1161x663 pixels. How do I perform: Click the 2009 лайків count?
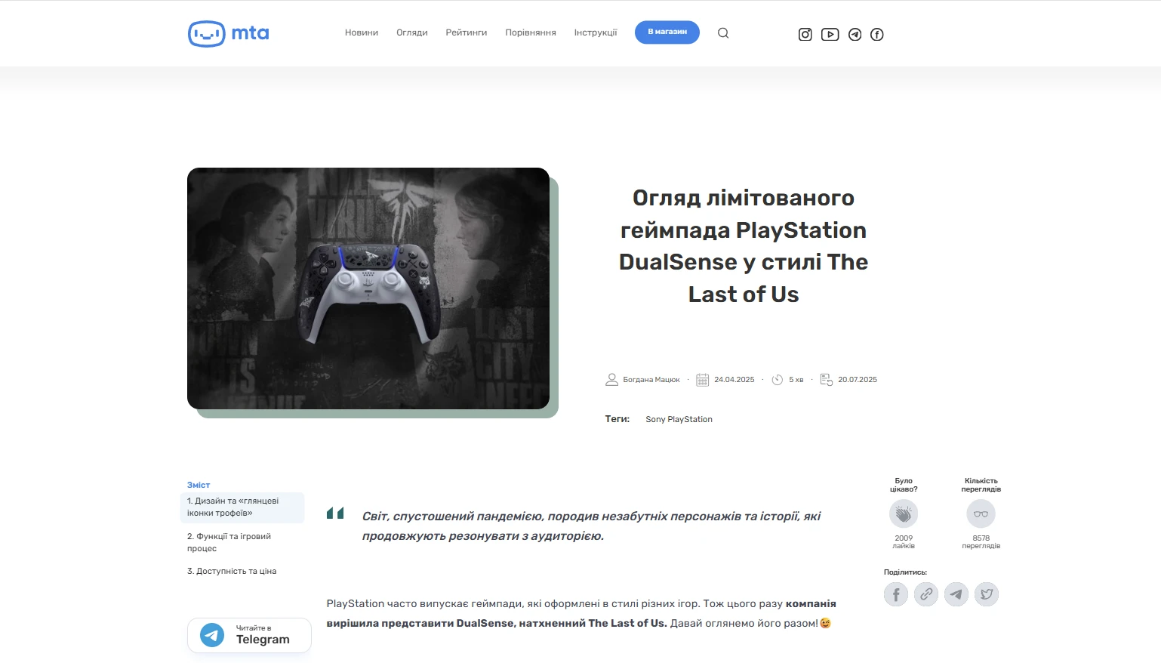904,542
